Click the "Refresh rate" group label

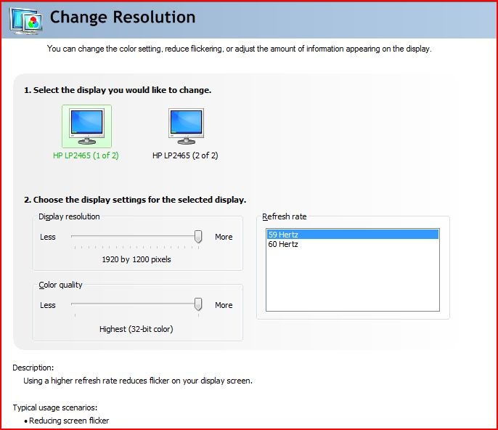[285, 216]
